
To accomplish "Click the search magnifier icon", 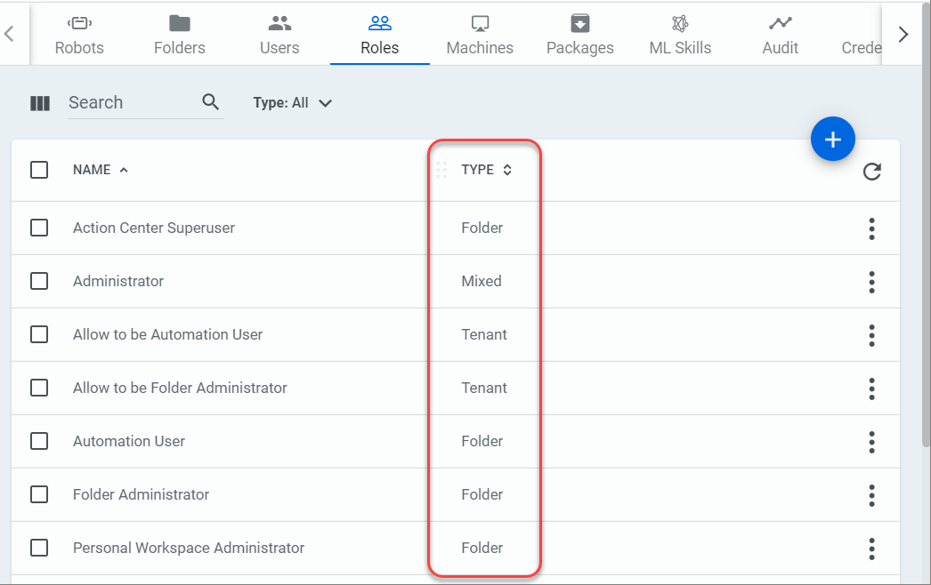I will coord(211,102).
